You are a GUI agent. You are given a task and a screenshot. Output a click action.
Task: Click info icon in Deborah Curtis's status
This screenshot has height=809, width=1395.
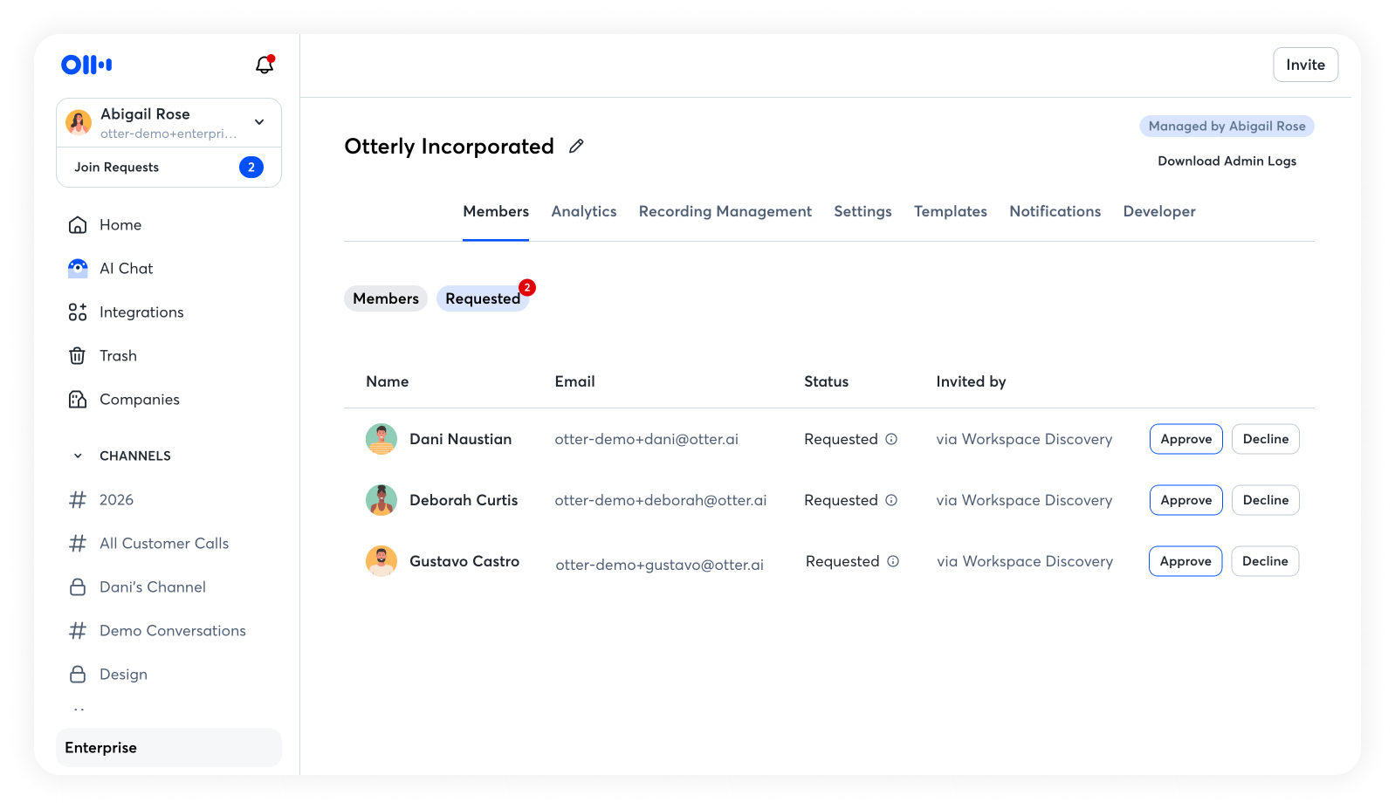click(891, 500)
